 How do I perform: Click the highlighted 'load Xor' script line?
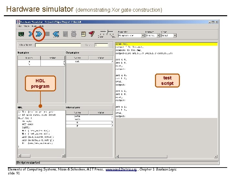coord(166,44)
